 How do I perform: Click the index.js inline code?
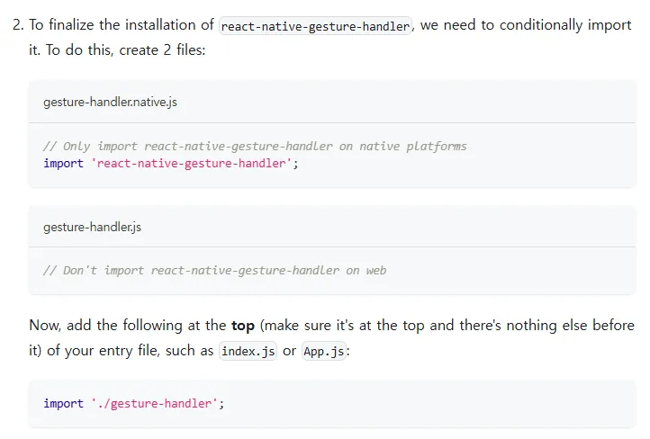coord(248,351)
